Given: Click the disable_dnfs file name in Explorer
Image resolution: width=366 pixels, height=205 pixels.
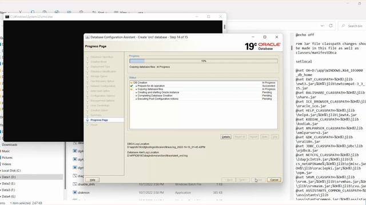Looking at the screenshot, I should 86,184.
